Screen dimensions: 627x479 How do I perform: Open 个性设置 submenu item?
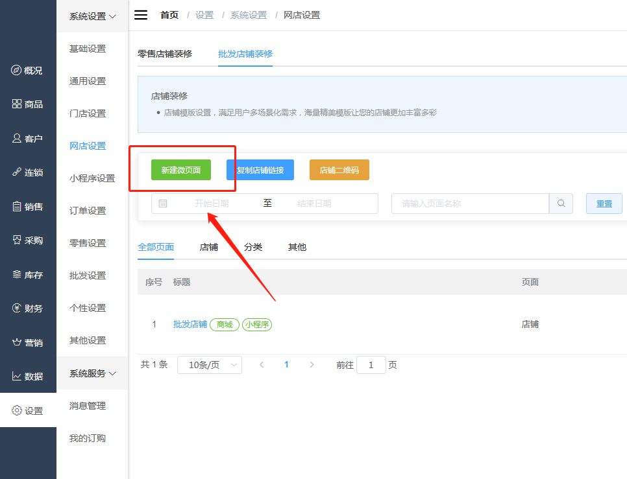point(88,308)
